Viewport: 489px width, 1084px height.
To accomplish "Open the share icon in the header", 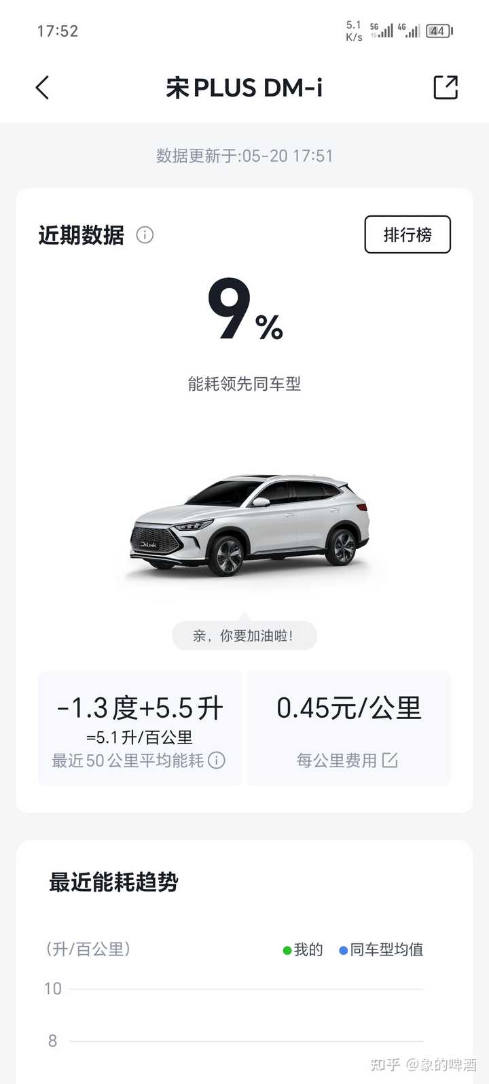I will [x=446, y=88].
